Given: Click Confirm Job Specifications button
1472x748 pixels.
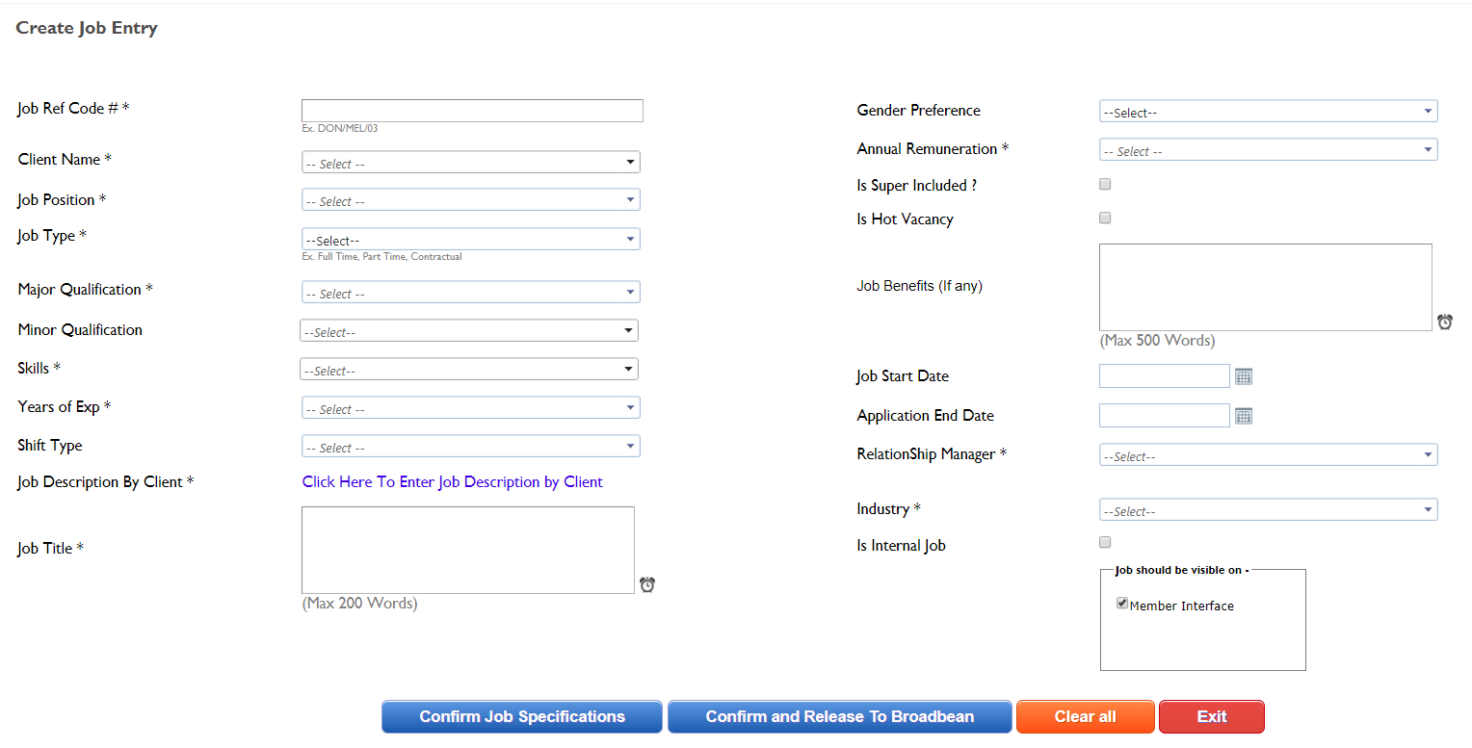Looking at the screenshot, I should click(522, 717).
